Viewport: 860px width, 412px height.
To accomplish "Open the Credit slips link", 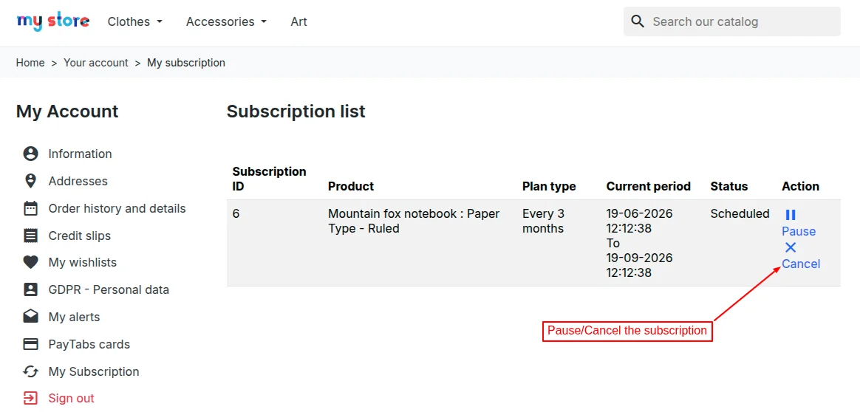I will (80, 236).
